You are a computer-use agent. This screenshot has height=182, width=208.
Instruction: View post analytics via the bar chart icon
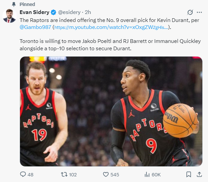click(x=147, y=174)
